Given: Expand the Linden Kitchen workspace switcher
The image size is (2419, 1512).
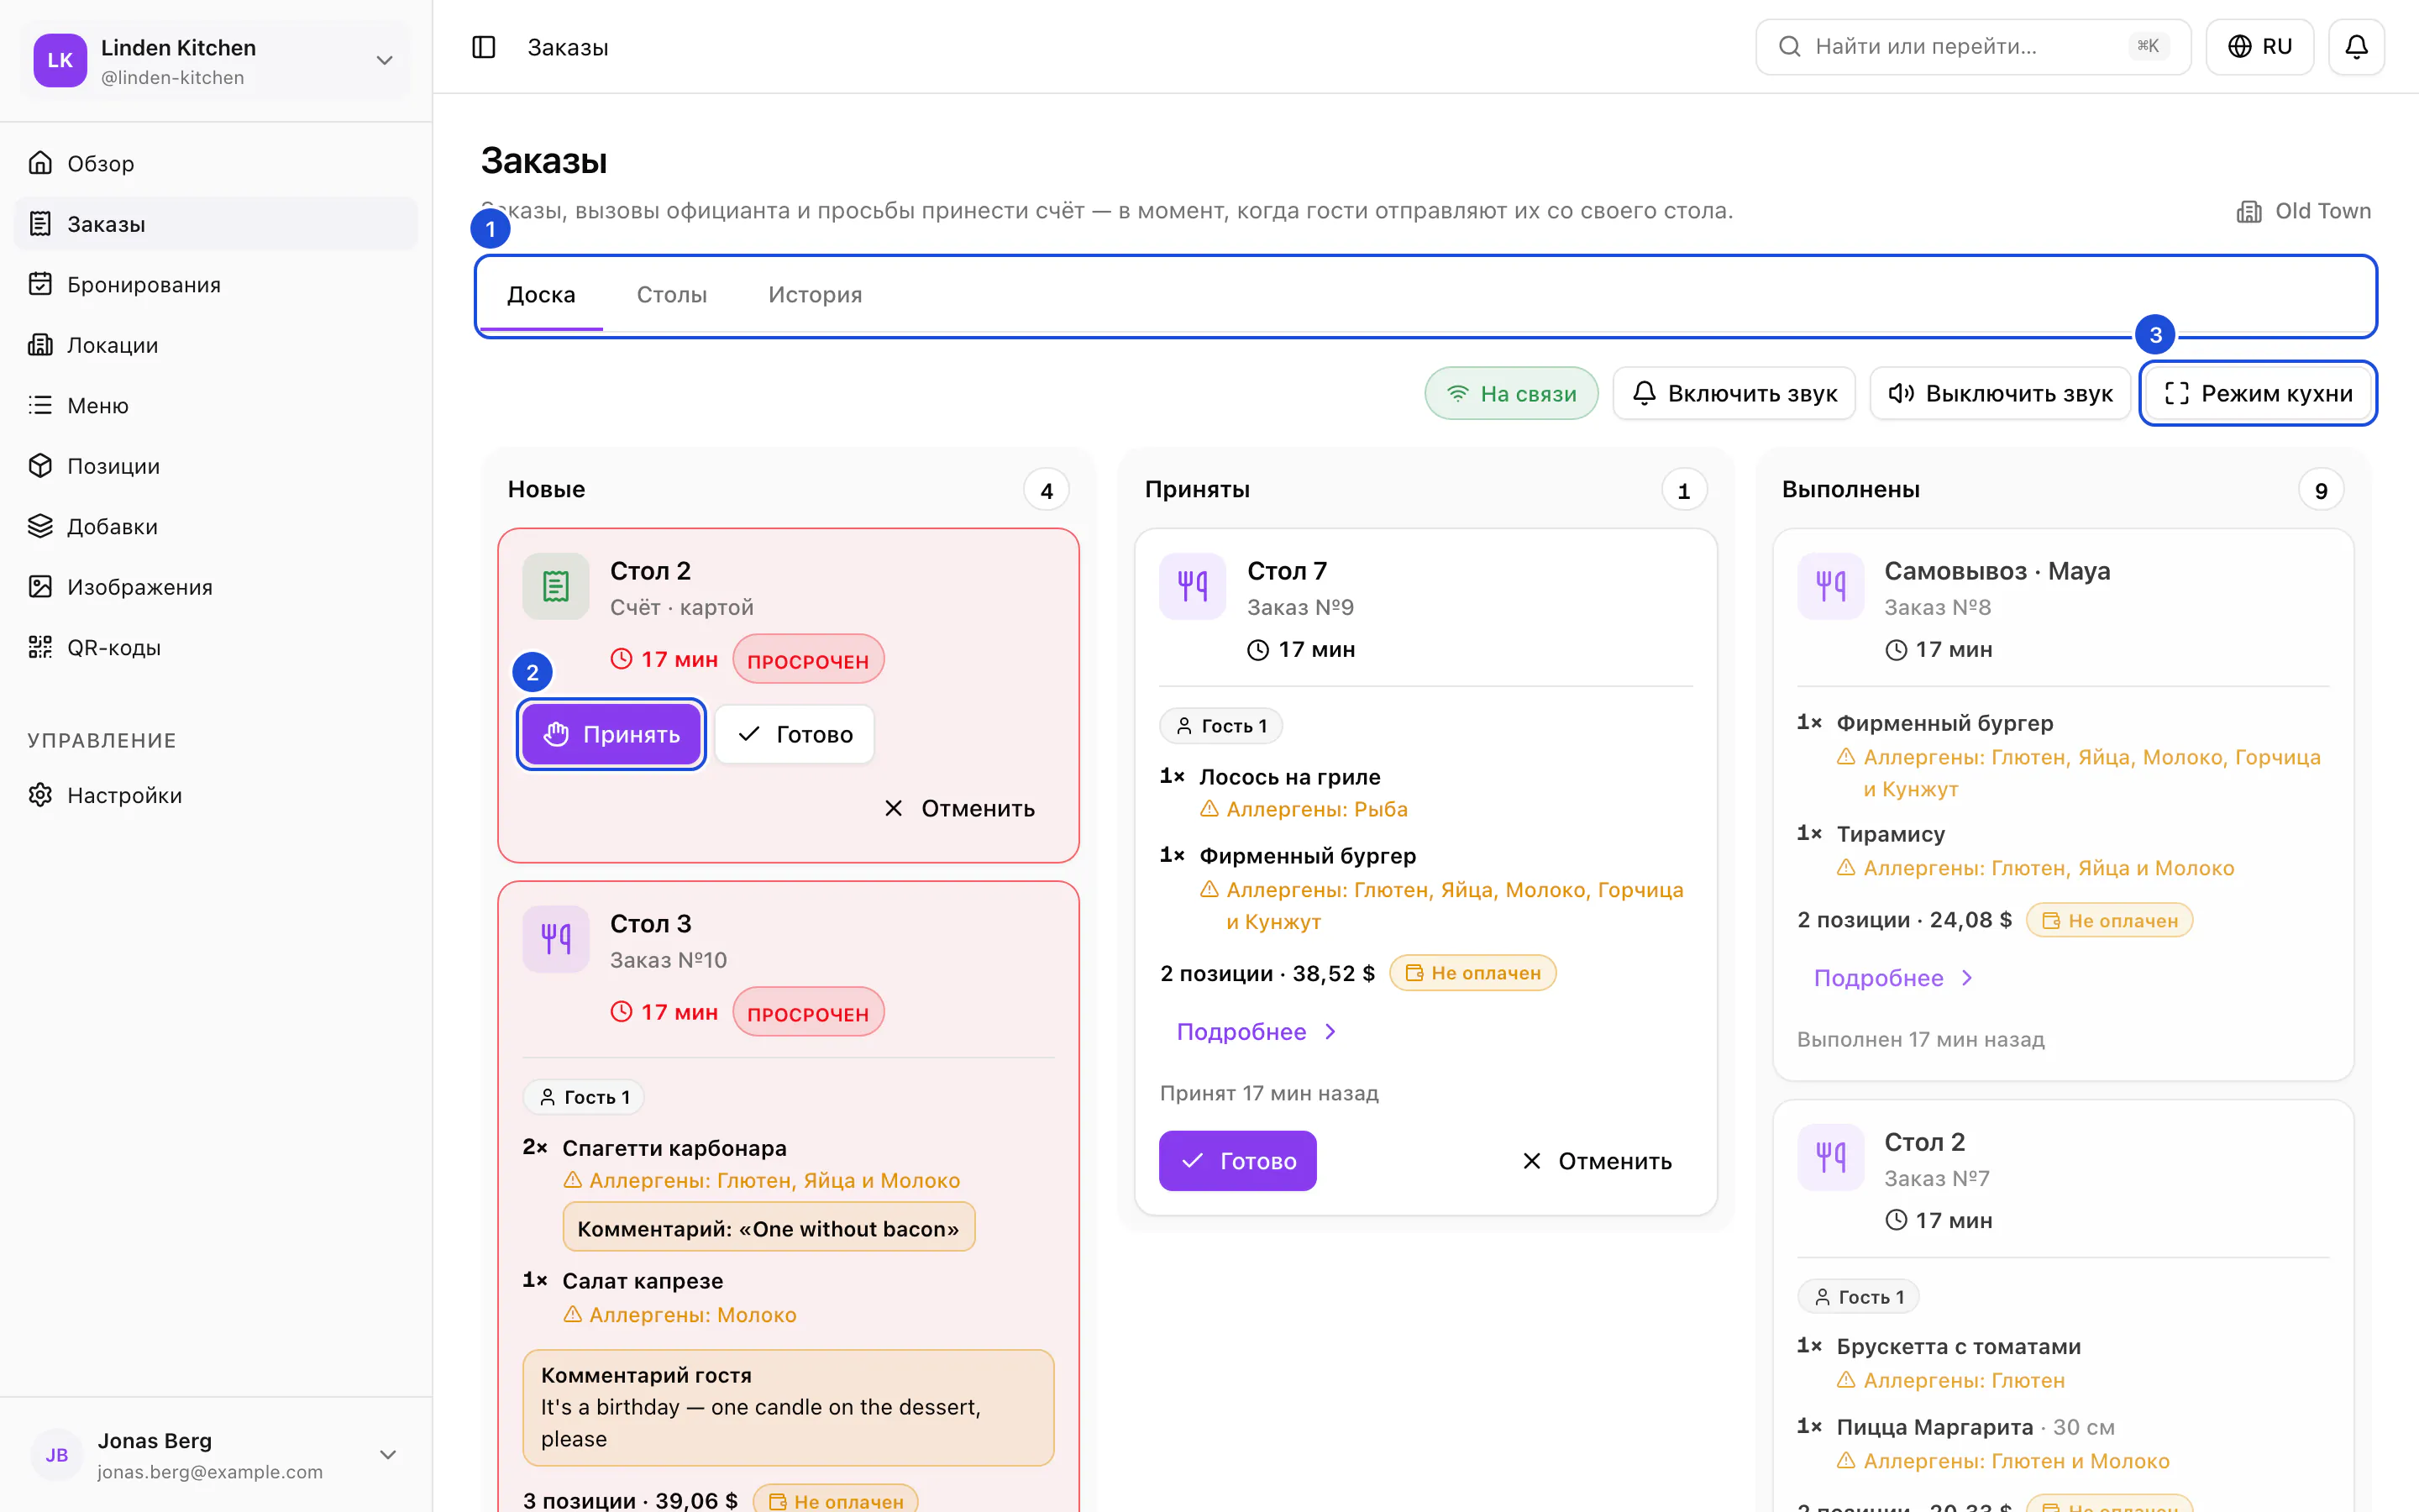Looking at the screenshot, I should coord(216,61).
